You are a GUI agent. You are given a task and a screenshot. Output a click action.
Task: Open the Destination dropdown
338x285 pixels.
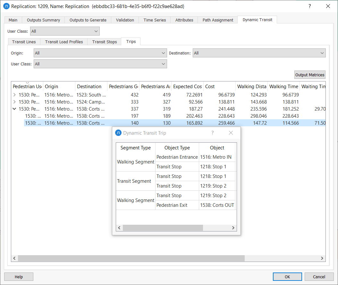tap(322, 53)
